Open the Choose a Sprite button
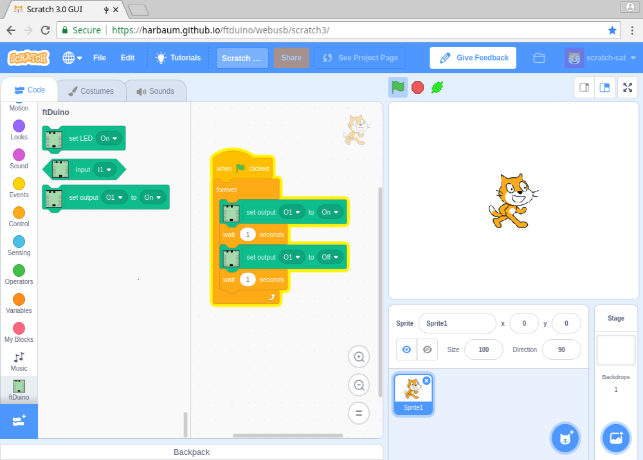643x460 pixels. [565, 438]
